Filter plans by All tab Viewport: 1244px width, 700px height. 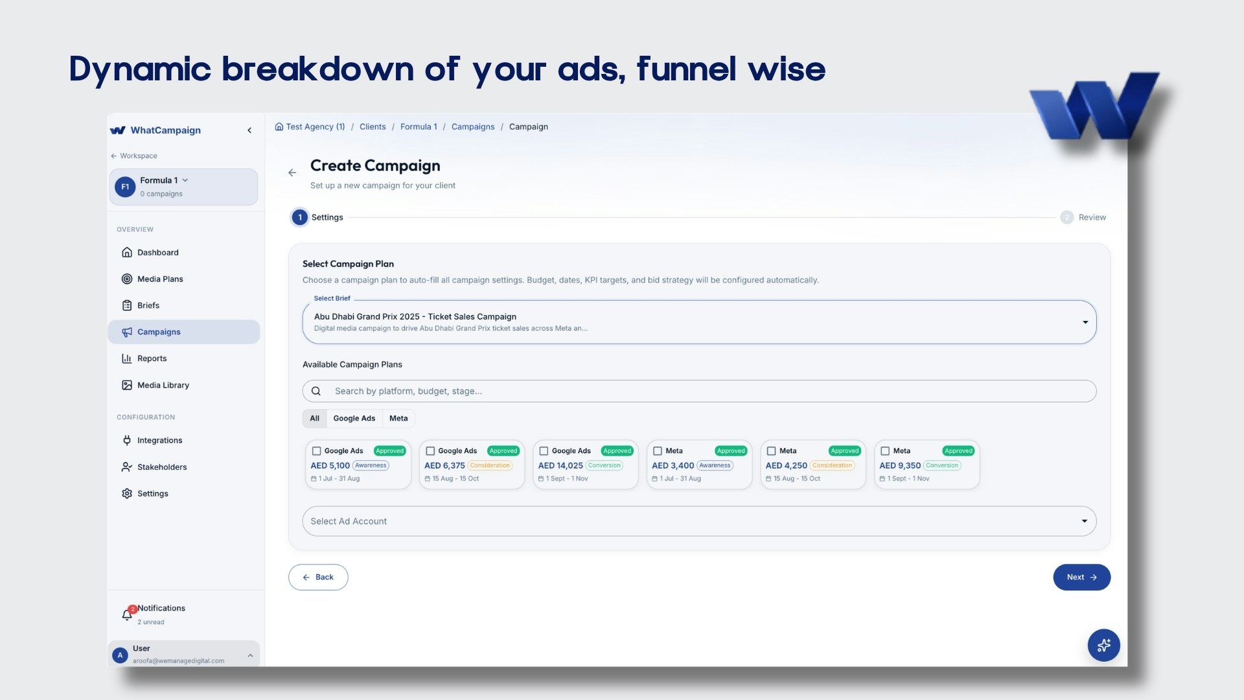(315, 418)
